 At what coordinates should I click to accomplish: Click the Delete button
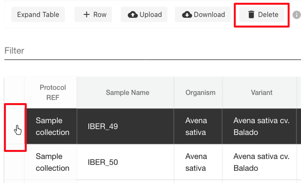pos(261,15)
